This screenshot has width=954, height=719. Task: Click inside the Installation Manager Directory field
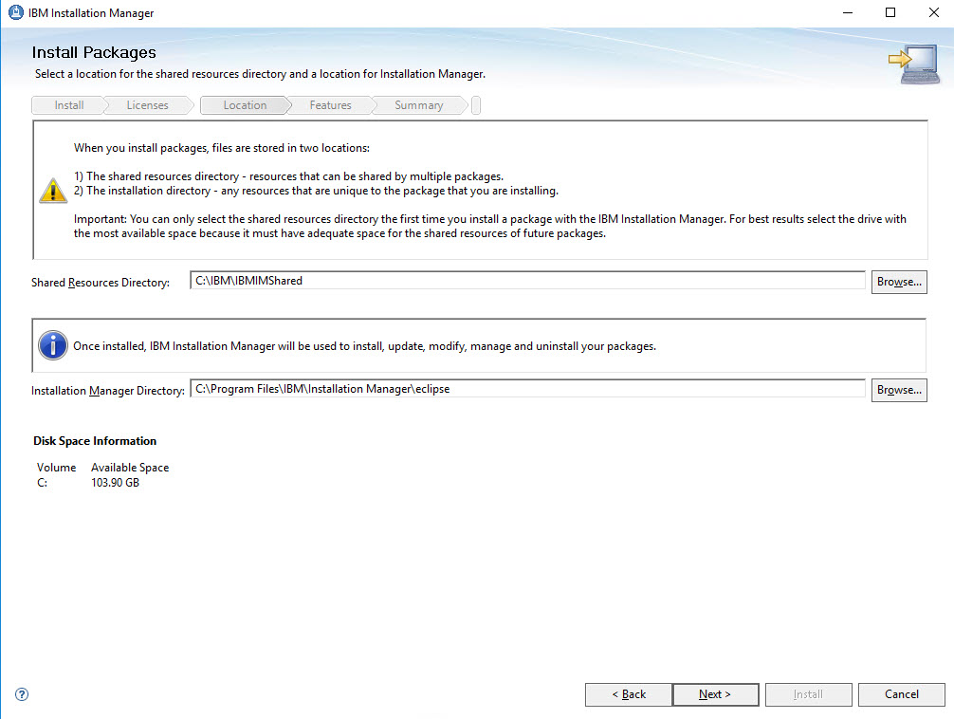click(x=527, y=389)
